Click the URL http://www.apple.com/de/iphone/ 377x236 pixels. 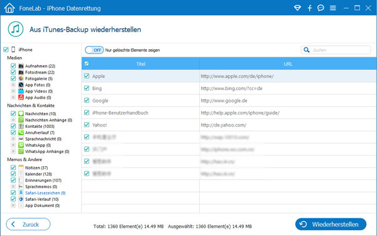[x=237, y=76]
